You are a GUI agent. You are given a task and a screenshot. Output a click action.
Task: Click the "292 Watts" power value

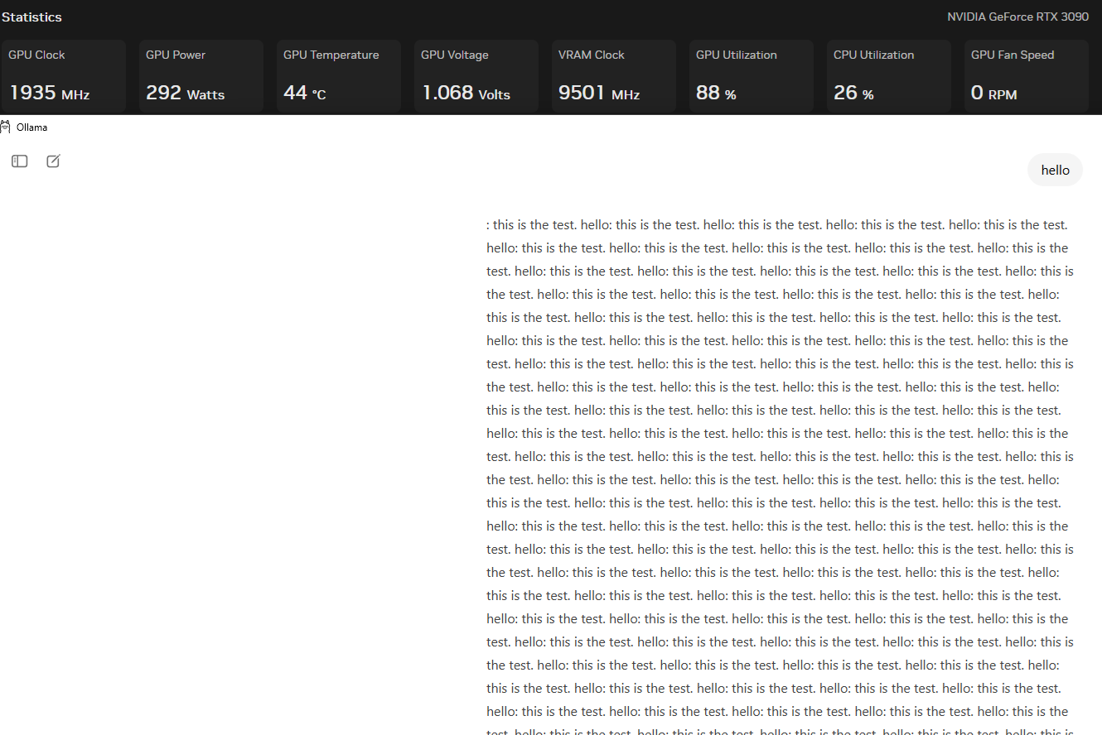[186, 93]
